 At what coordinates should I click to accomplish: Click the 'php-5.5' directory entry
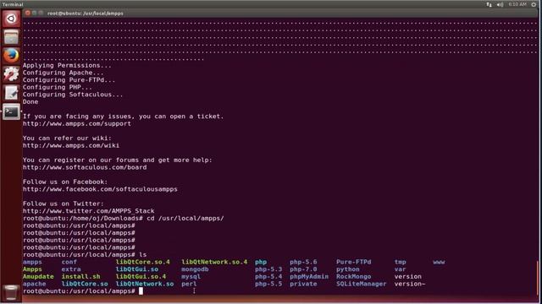[x=268, y=284]
